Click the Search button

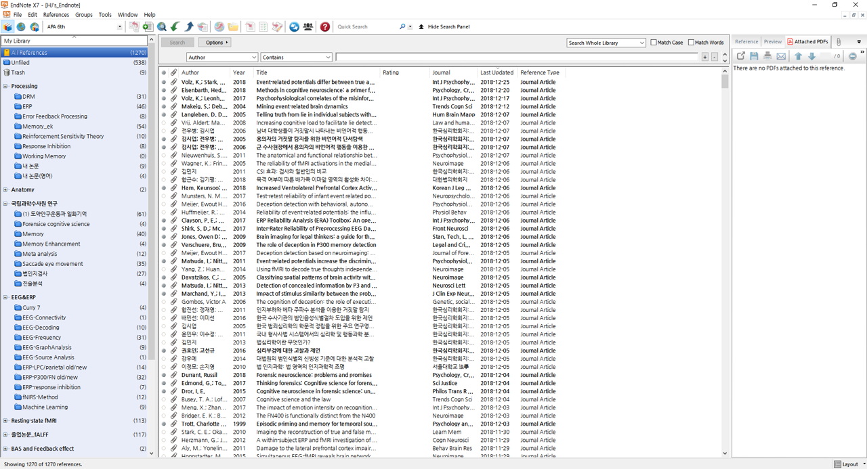point(177,43)
